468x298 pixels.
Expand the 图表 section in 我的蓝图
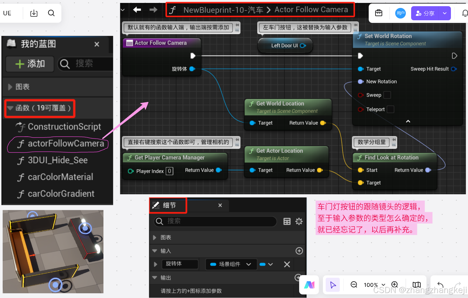[10, 87]
